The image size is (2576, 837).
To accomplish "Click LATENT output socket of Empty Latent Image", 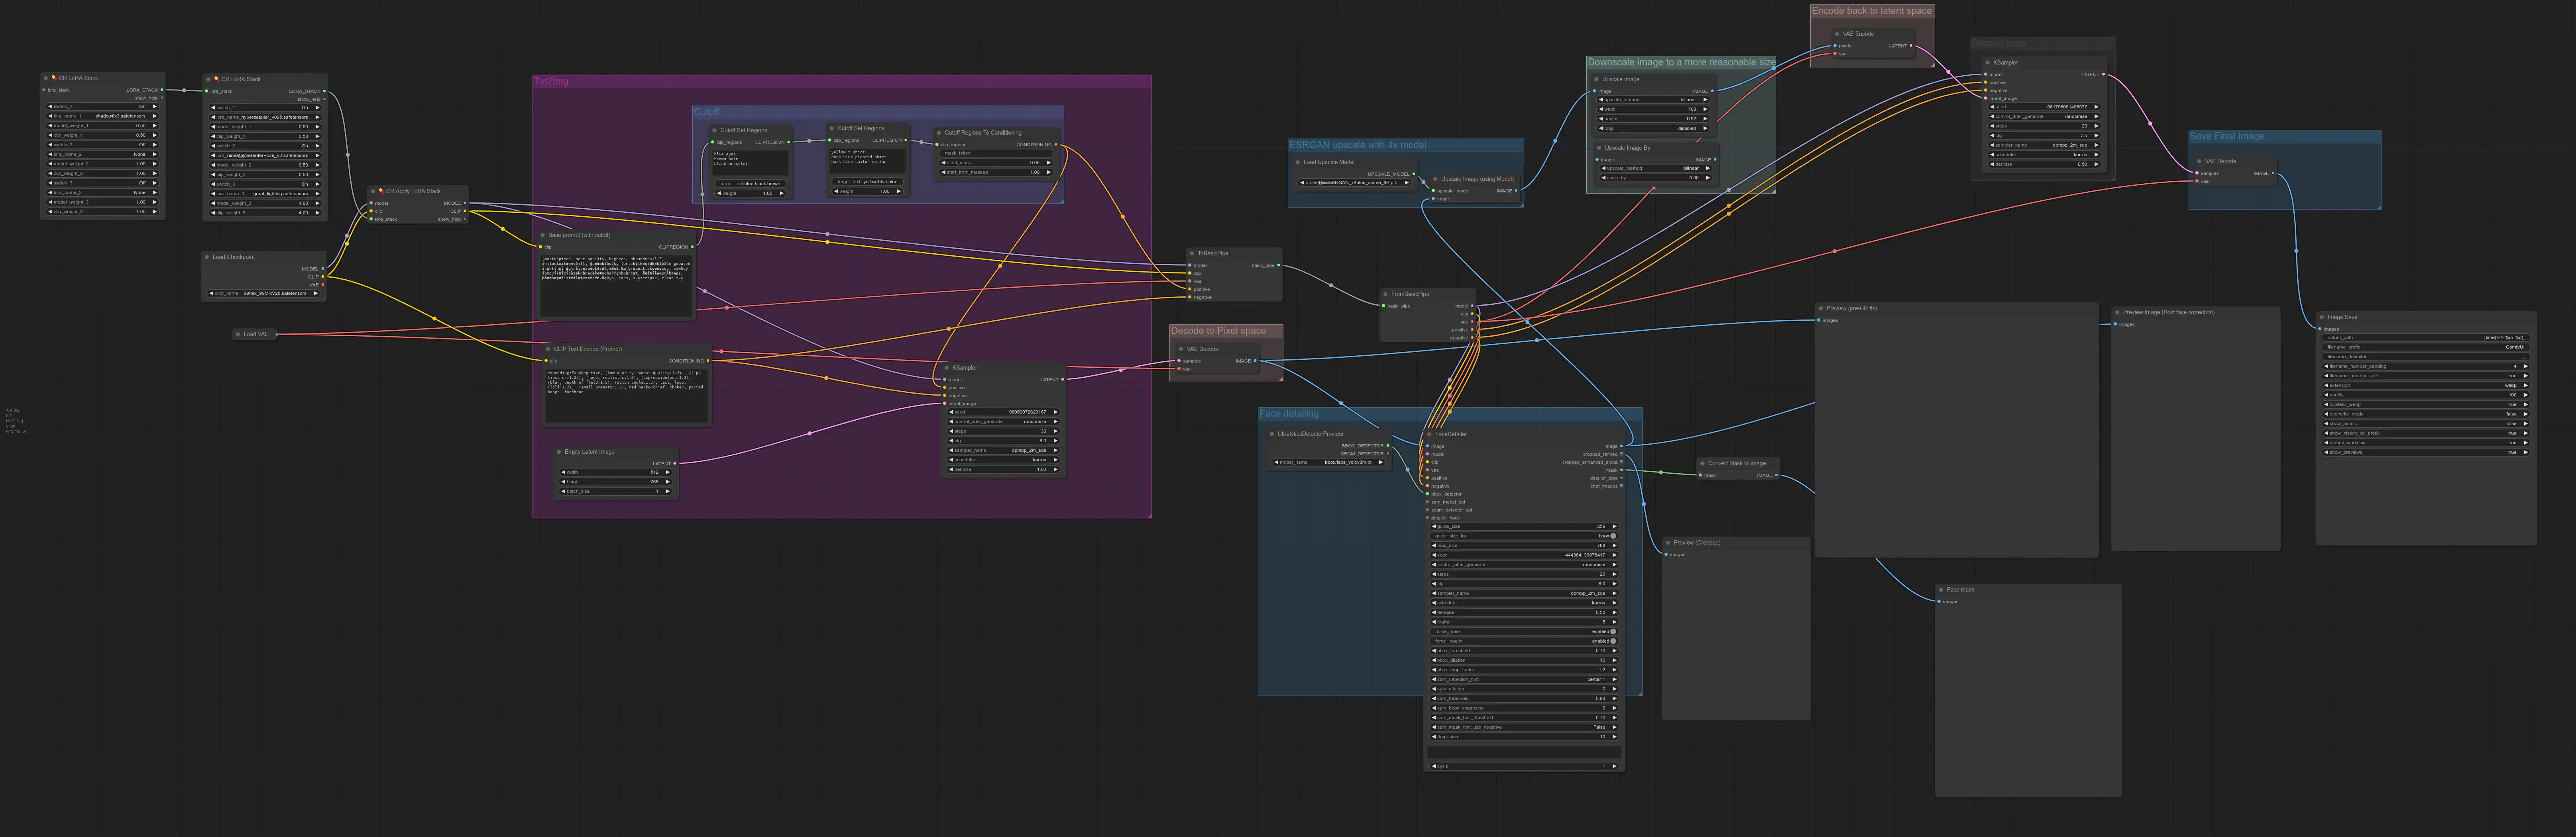I will point(675,464).
